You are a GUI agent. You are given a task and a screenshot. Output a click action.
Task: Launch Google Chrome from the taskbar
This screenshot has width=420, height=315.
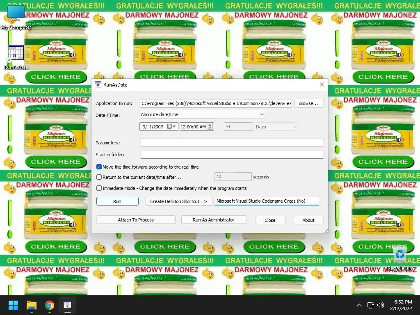click(50, 305)
